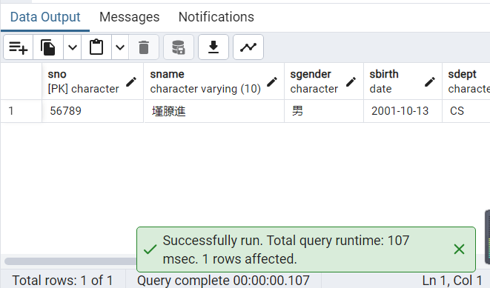Image resolution: width=490 pixels, height=288 pixels.
Task: Click the Delete trash icon
Action: tap(144, 47)
